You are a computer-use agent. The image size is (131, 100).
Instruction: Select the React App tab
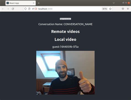[20, 3]
